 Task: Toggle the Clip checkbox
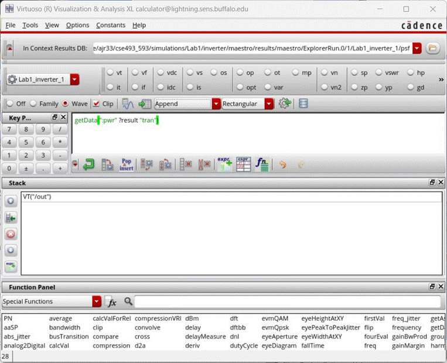(x=96, y=104)
